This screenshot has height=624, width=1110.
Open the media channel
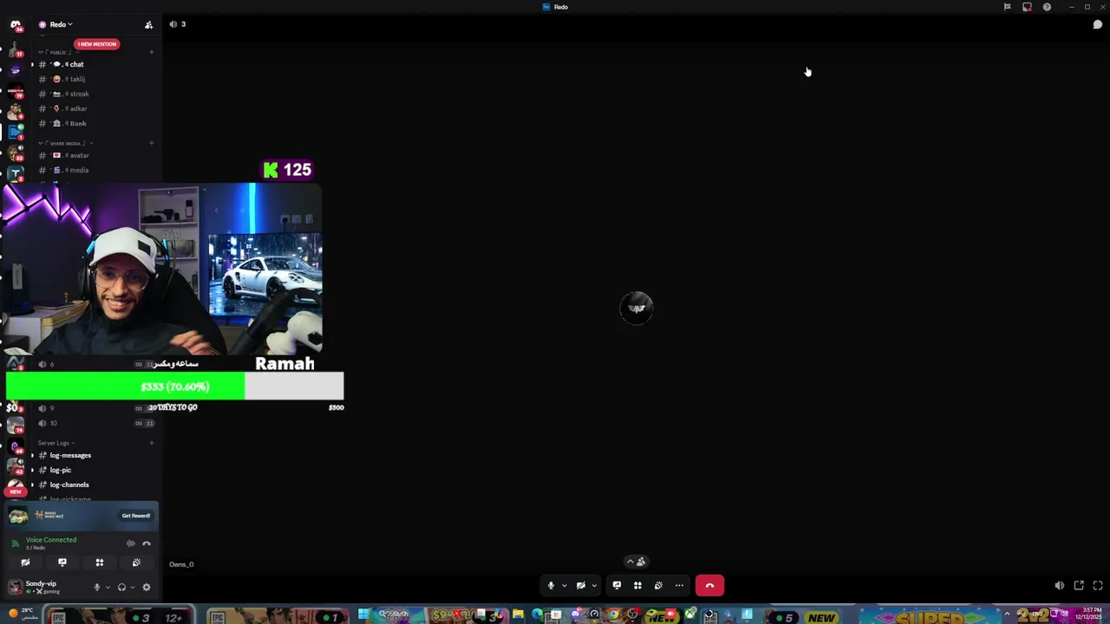[x=94, y=170]
